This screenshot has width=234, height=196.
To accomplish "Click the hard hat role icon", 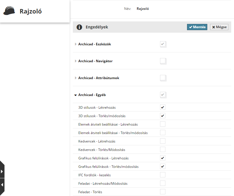I will pyautogui.click(x=9, y=11).
